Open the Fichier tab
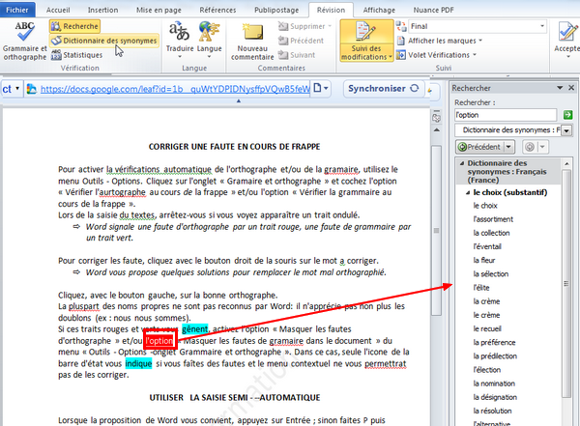This screenshot has width=580, height=426. point(17,10)
